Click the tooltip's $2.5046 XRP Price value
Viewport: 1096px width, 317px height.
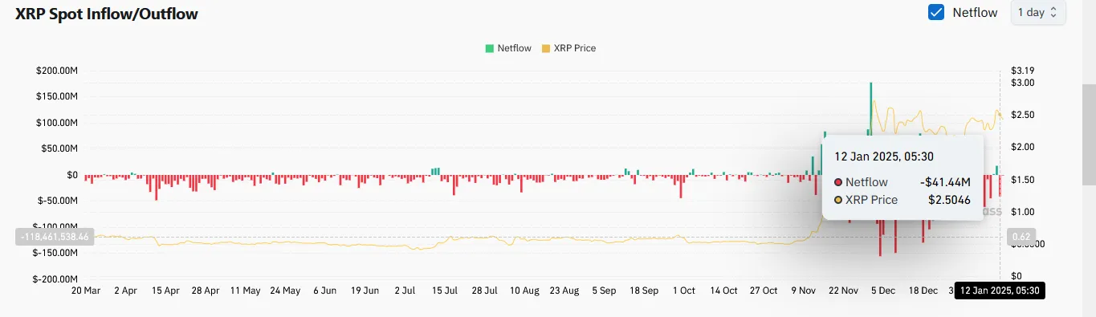point(949,200)
